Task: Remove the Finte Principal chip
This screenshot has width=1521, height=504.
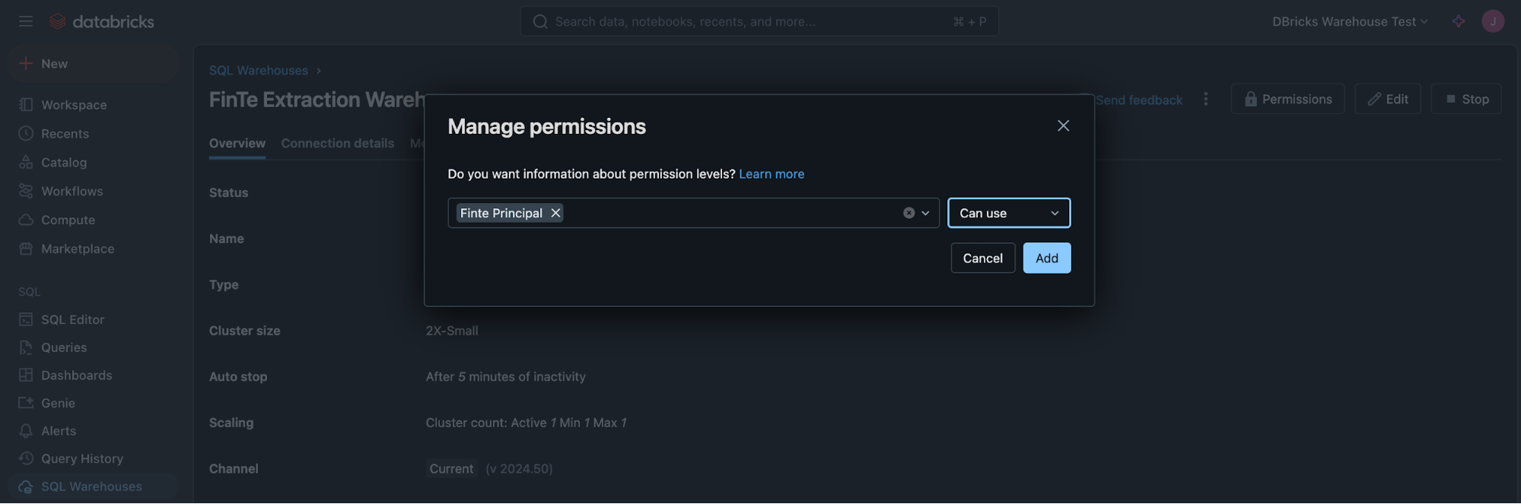Action: (x=555, y=214)
